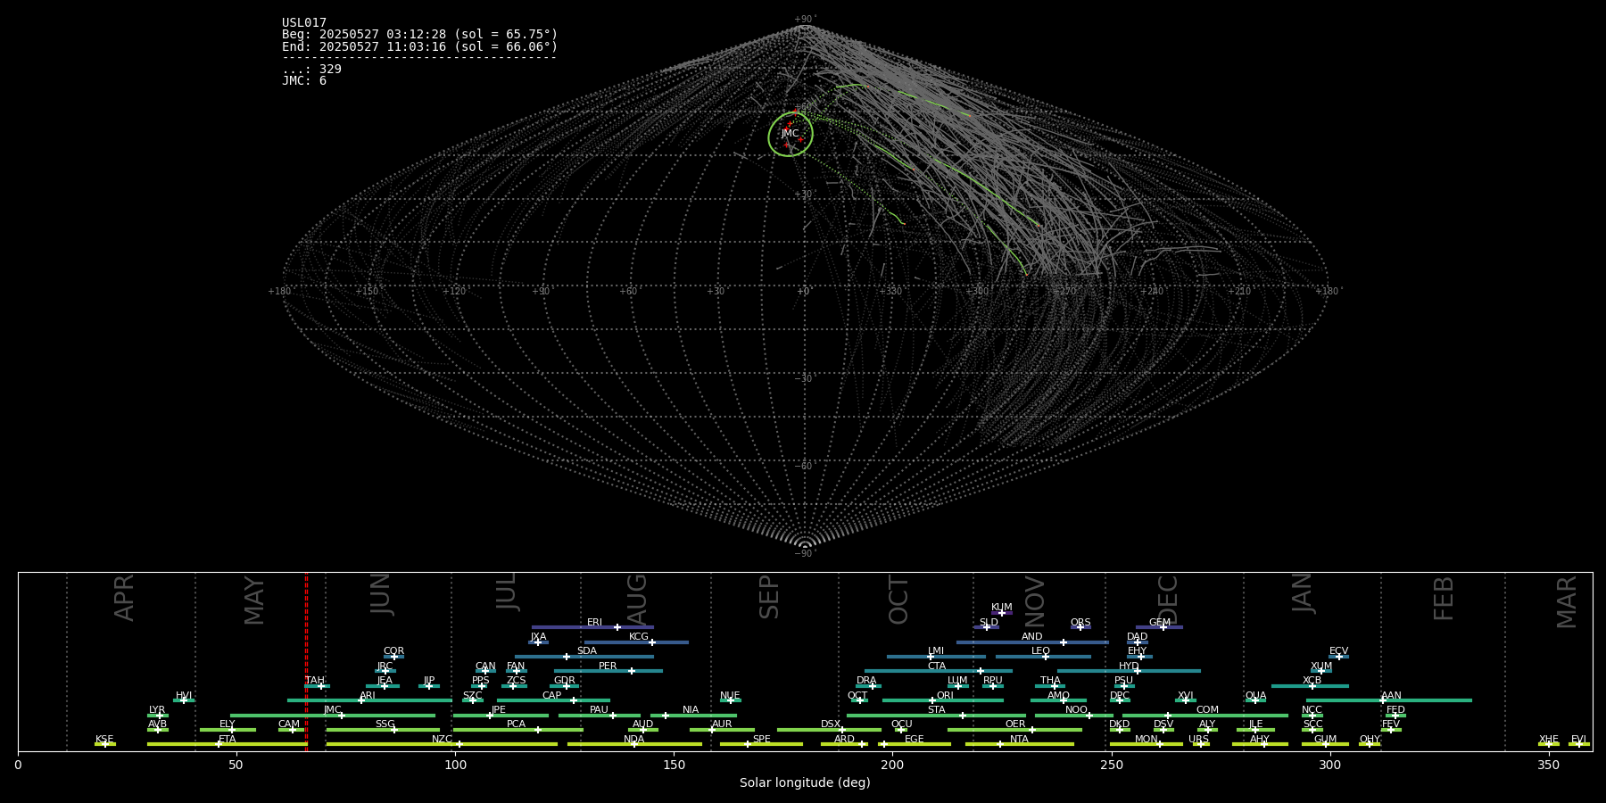Click the EVI shower label
The width and height of the screenshot is (1606, 803).
pyautogui.click(x=1578, y=740)
